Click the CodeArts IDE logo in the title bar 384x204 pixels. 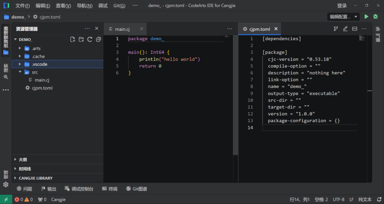[x=6, y=6]
